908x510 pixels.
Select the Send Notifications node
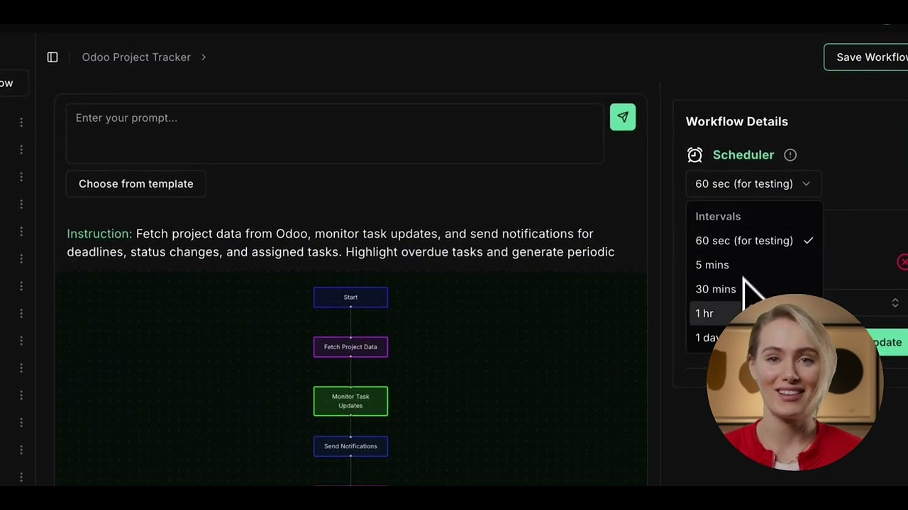pyautogui.click(x=350, y=446)
